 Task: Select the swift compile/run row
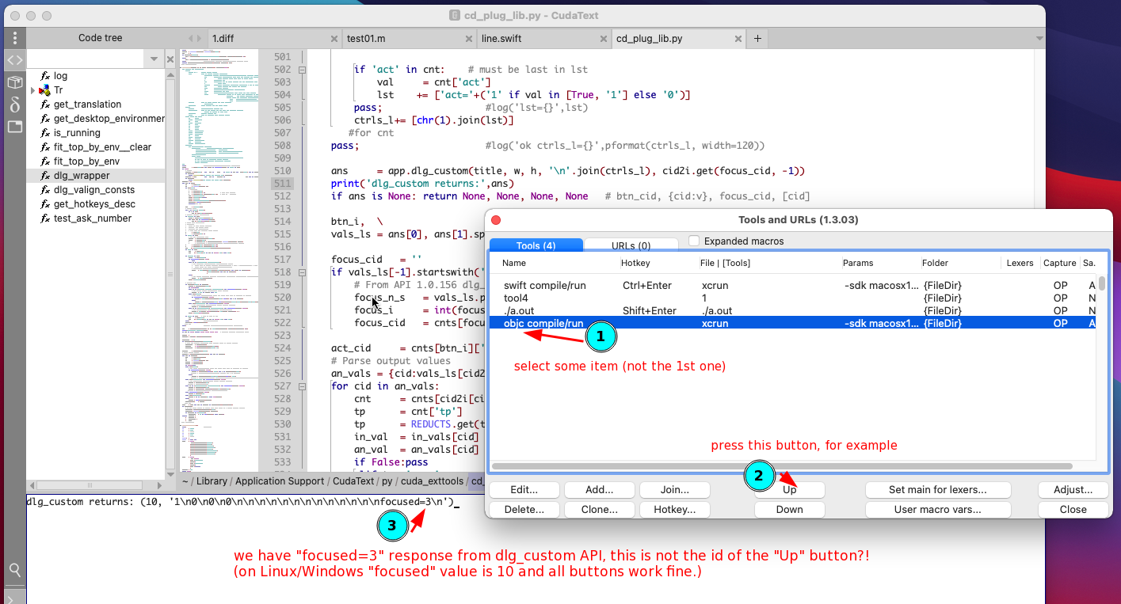pos(792,285)
